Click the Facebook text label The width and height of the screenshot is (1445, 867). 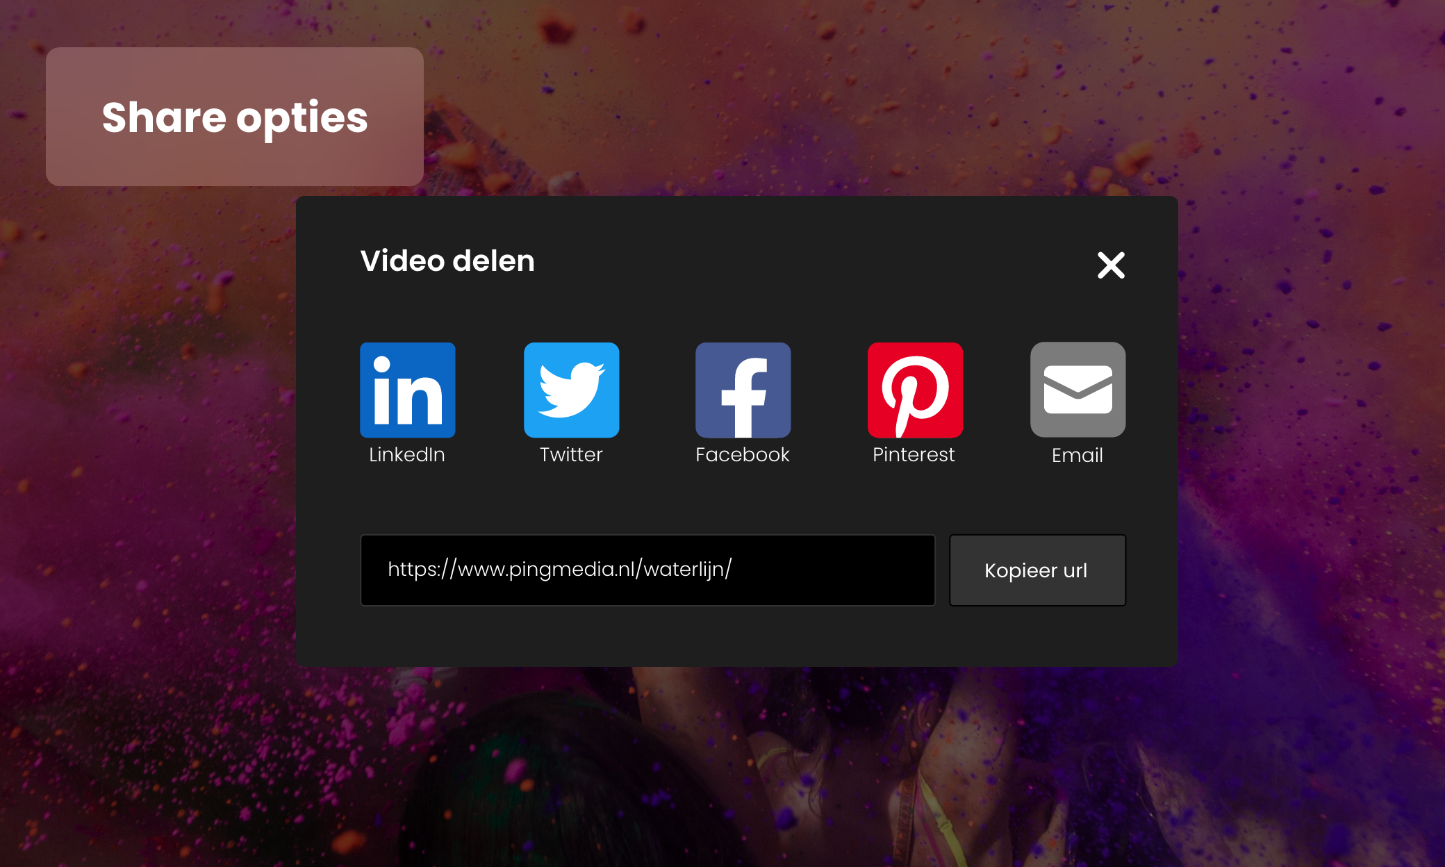tap(743, 454)
